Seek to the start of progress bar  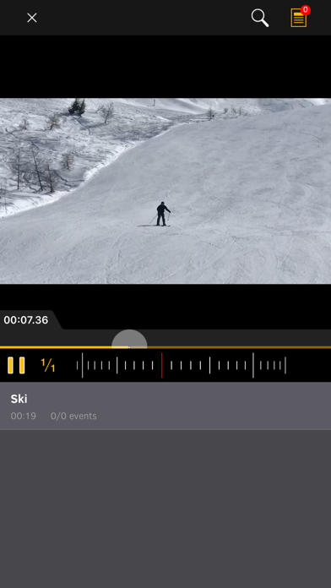point(2,347)
